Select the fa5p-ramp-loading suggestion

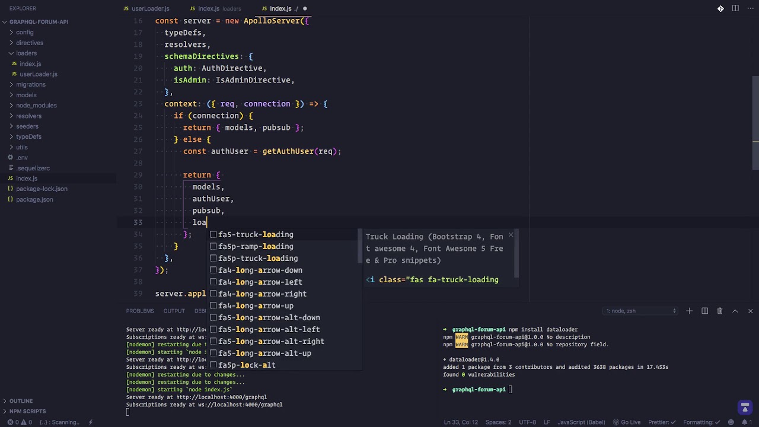[x=285, y=246]
